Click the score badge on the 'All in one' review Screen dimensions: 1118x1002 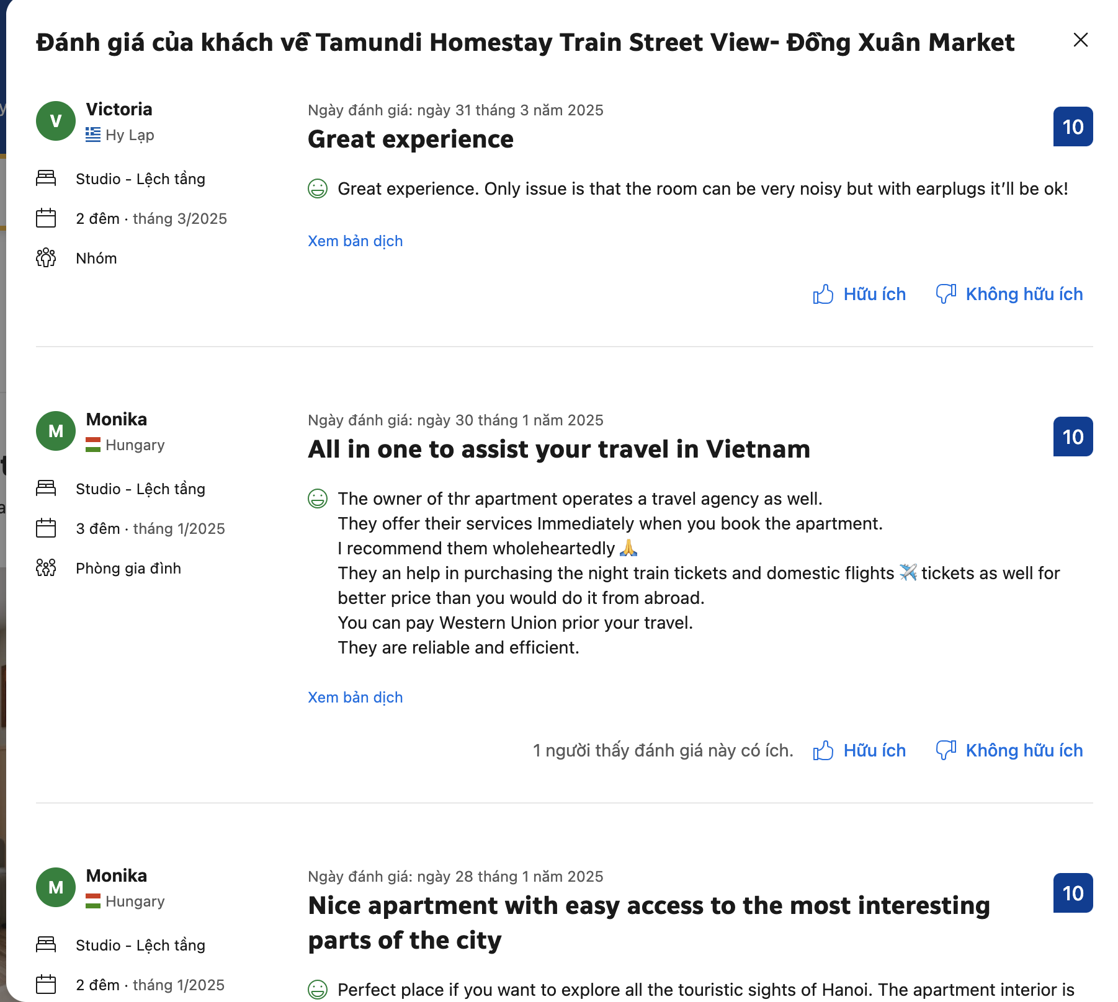1073,437
